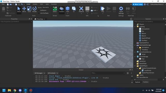The image size is (166, 93).
Task: Switch to the TEST ribbon tab
Action: click(41, 4)
